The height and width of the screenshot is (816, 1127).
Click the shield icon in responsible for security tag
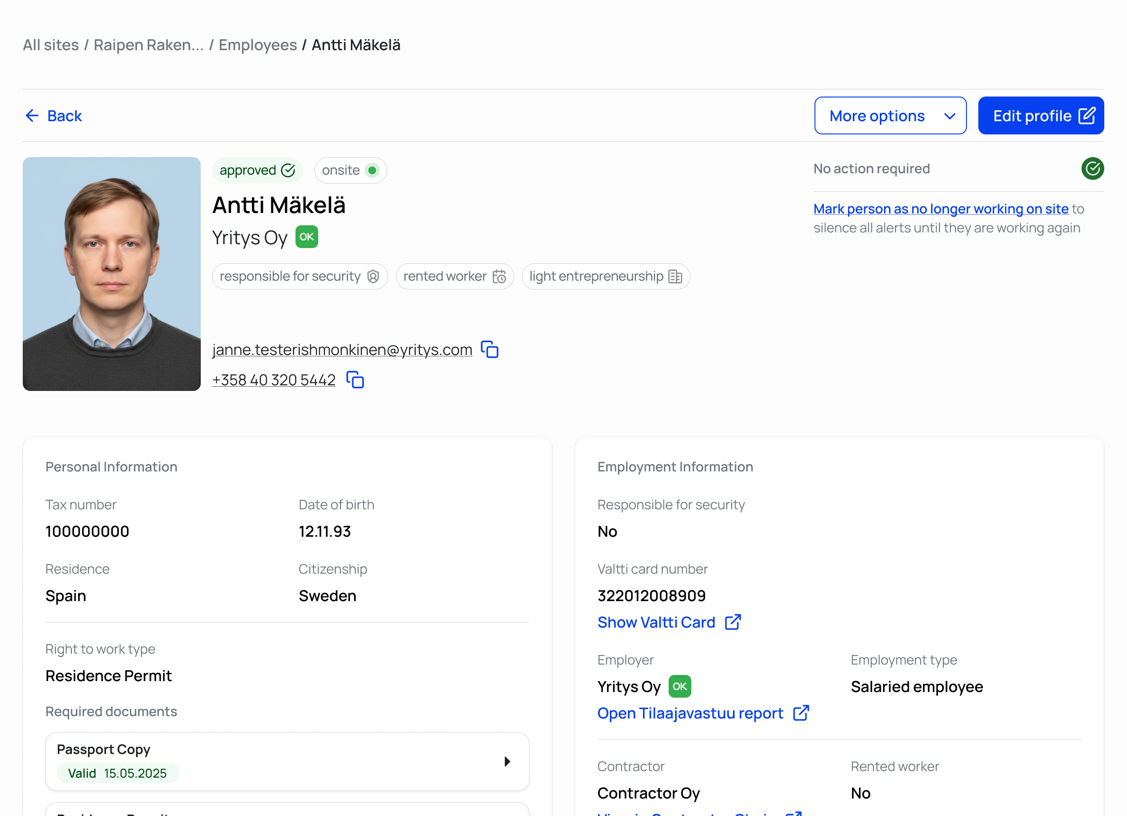tap(373, 276)
